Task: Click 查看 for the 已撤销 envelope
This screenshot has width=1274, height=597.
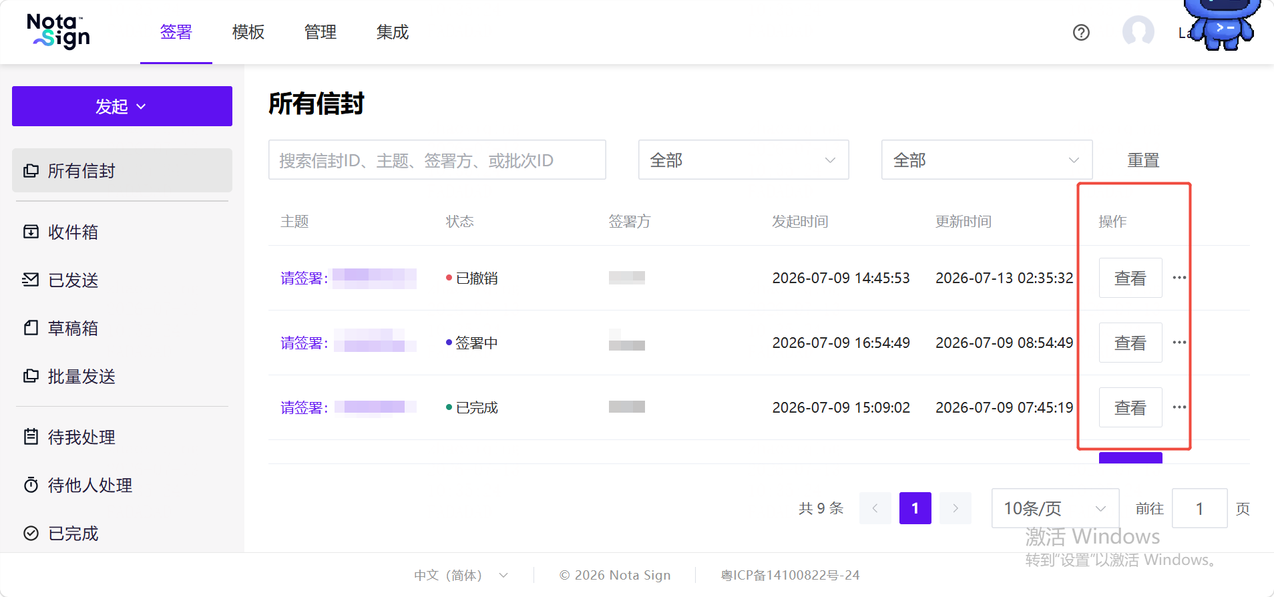Action: pos(1130,278)
